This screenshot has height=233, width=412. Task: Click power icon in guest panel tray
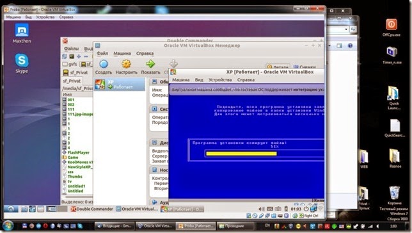tap(306, 209)
